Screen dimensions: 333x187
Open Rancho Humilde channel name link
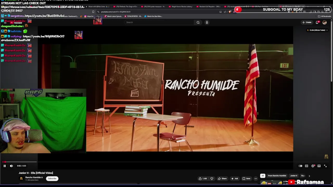[33, 177]
